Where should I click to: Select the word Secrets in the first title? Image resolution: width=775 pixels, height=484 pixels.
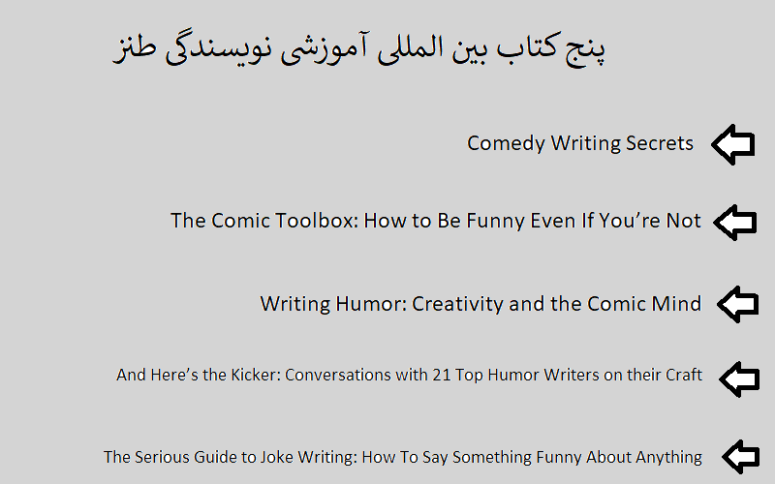(660, 143)
